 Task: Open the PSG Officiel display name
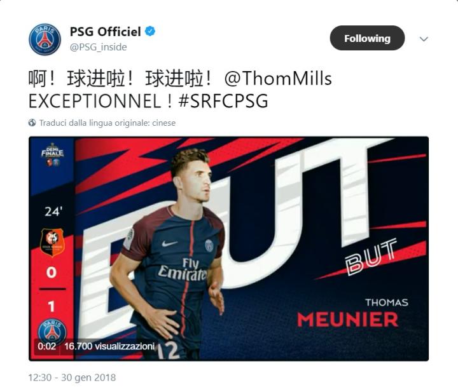(x=105, y=32)
